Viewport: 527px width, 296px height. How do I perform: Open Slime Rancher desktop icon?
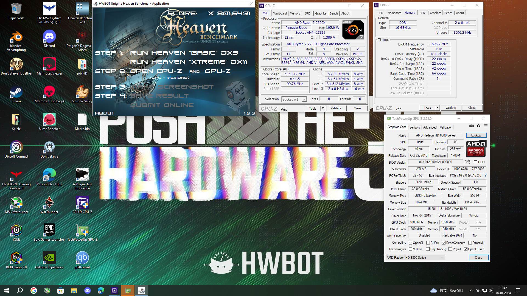(x=49, y=122)
